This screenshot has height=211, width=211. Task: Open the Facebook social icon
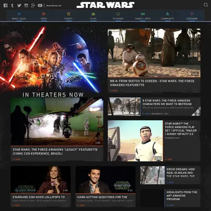point(5,5)
